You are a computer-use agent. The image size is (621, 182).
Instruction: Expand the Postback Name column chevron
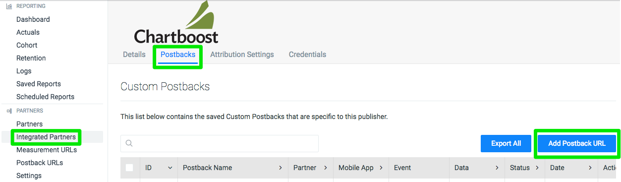tap(281, 168)
